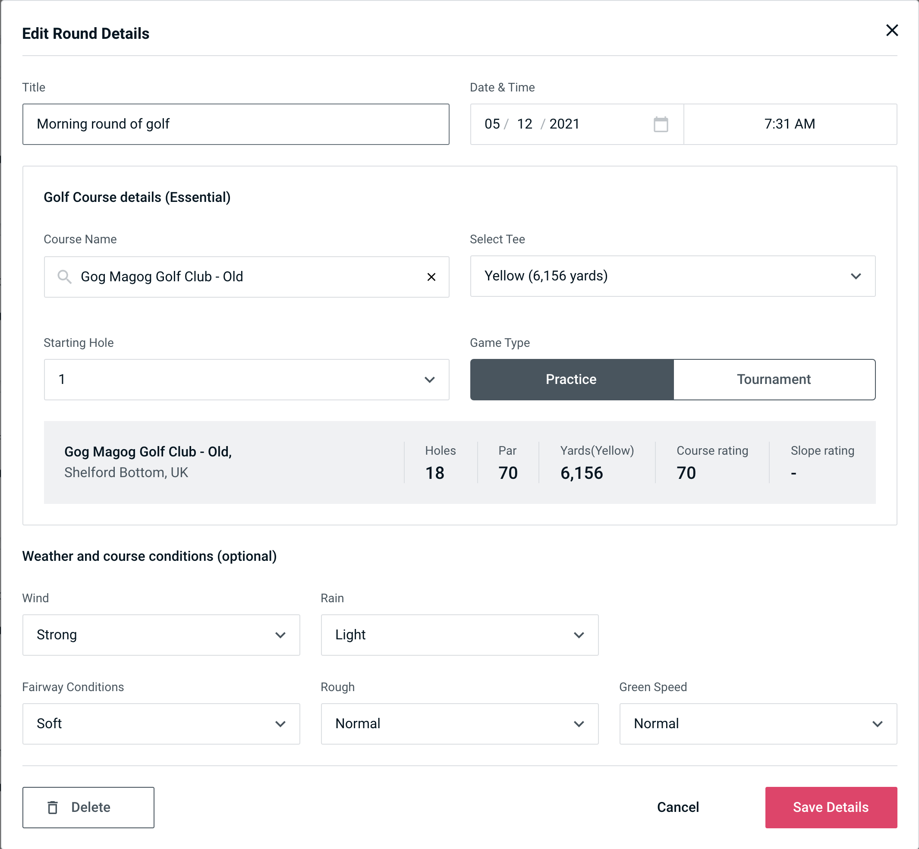Click the search icon in Course Name field
919x849 pixels.
pos(65,276)
